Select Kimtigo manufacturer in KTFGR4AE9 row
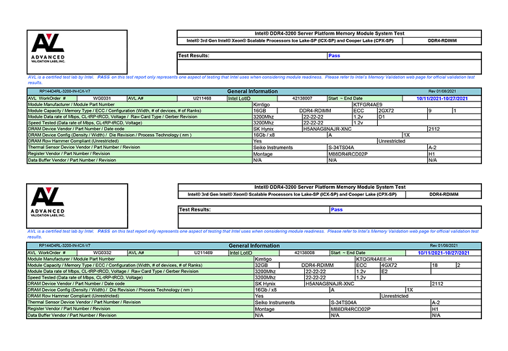 tap(261, 105)
